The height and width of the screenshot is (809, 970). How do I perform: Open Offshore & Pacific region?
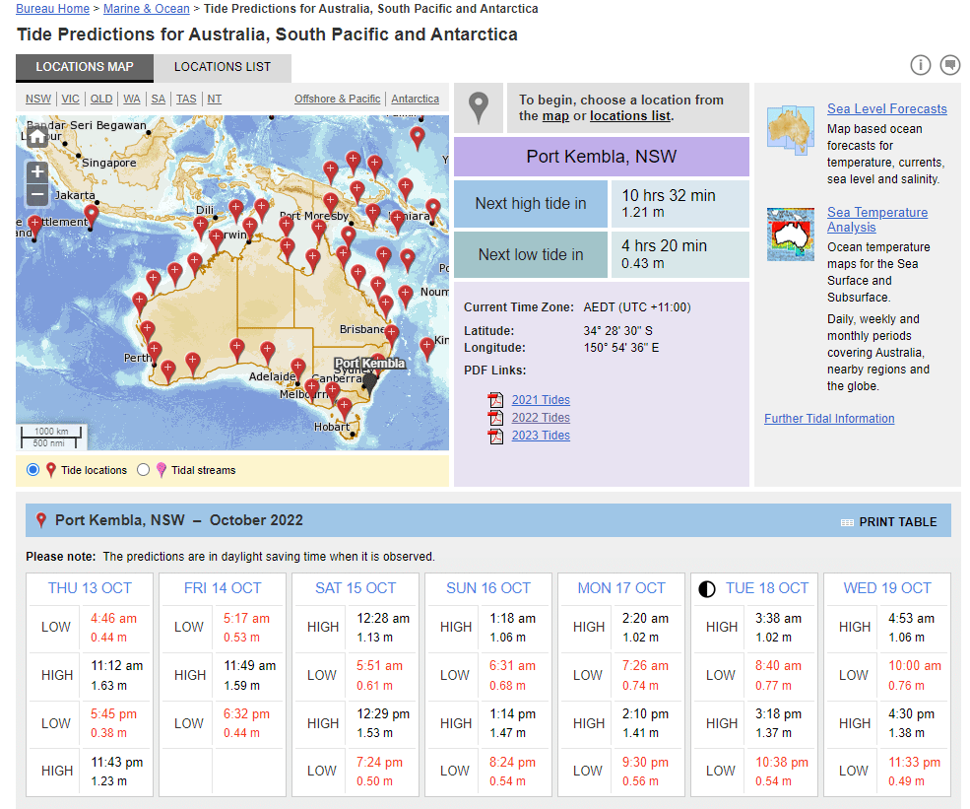(x=337, y=100)
